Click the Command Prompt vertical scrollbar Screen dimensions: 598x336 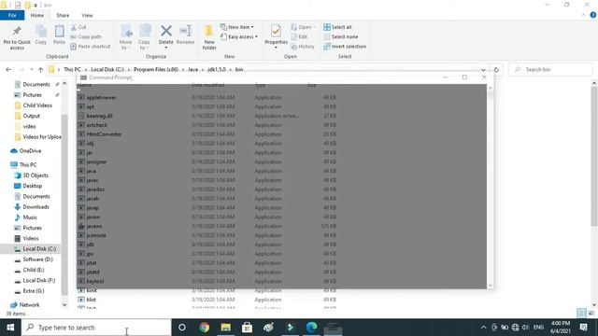click(x=490, y=186)
